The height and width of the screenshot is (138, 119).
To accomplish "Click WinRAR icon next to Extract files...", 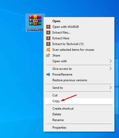I will click(x=48, y=33).
